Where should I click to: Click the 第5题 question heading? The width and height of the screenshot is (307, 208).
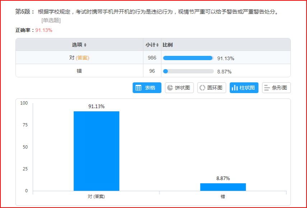24,12
